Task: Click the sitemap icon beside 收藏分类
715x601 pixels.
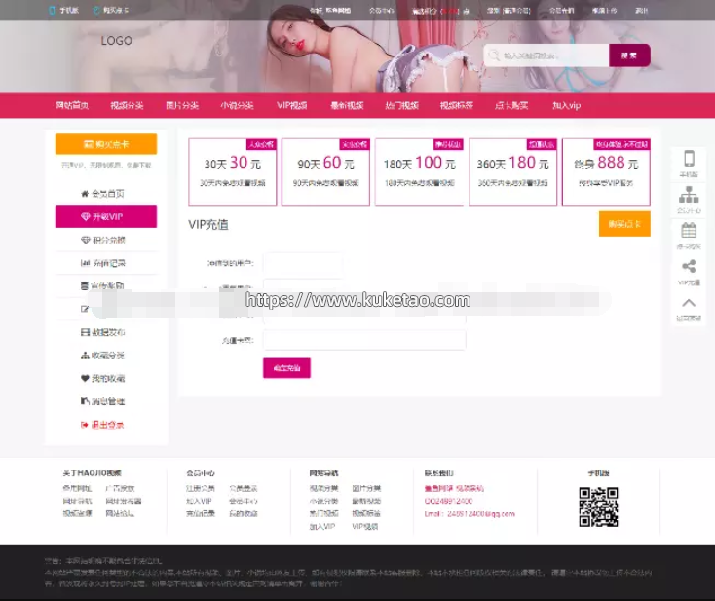Action: click(85, 356)
